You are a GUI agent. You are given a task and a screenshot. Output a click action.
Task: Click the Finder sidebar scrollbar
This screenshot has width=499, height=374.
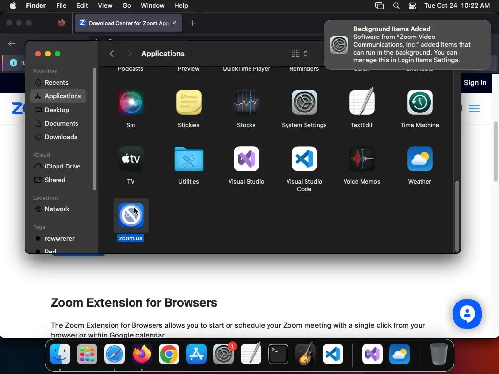(x=94, y=129)
